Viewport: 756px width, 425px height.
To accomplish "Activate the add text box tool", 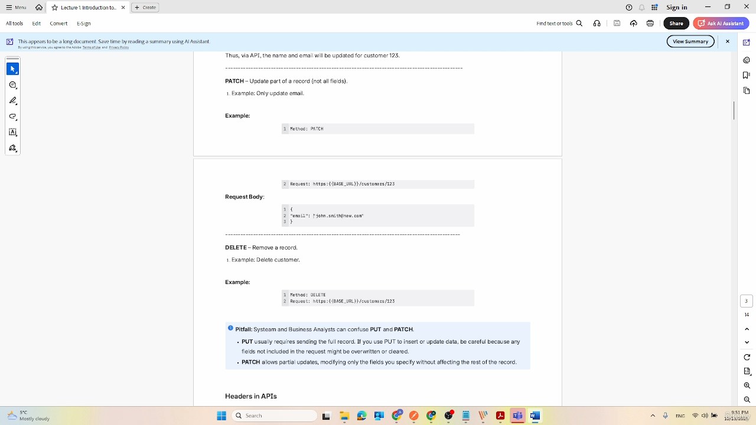I will click(x=13, y=132).
